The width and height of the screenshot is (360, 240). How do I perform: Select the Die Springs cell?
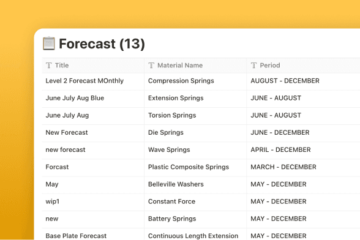point(195,132)
